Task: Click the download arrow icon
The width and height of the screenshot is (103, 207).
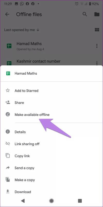Action: [8, 191]
